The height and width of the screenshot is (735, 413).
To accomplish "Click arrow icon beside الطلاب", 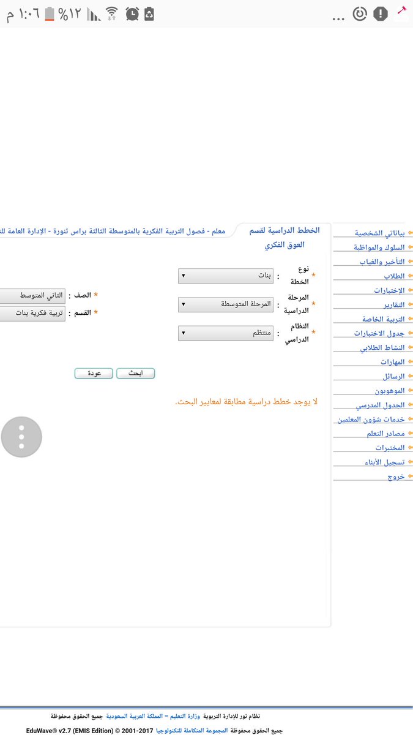I will tap(410, 276).
